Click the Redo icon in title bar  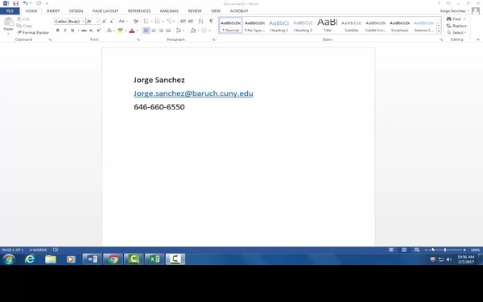(x=39, y=3)
